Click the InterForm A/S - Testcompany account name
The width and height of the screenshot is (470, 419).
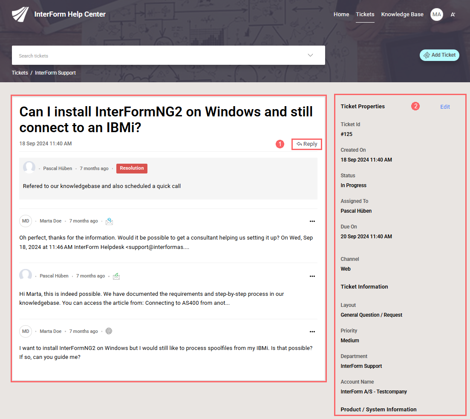point(374,392)
